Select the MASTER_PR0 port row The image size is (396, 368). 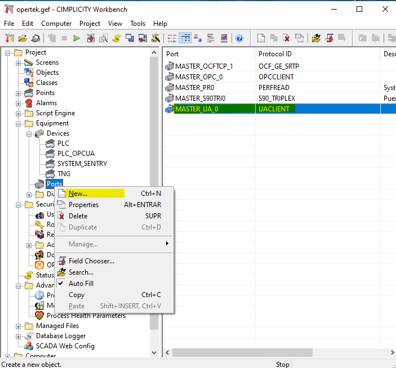[x=279, y=88]
